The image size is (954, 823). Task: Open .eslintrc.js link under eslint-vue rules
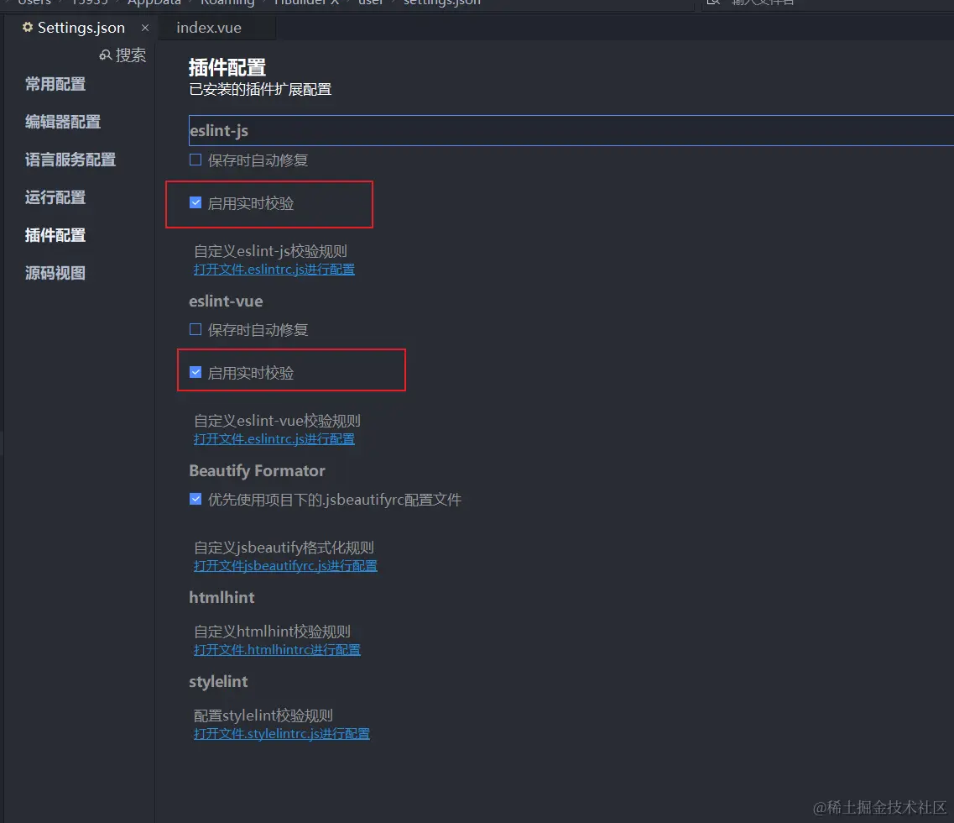tap(274, 438)
